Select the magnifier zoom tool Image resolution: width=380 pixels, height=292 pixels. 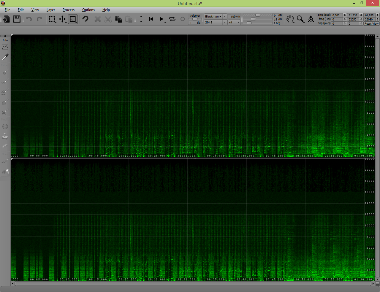tap(301, 19)
